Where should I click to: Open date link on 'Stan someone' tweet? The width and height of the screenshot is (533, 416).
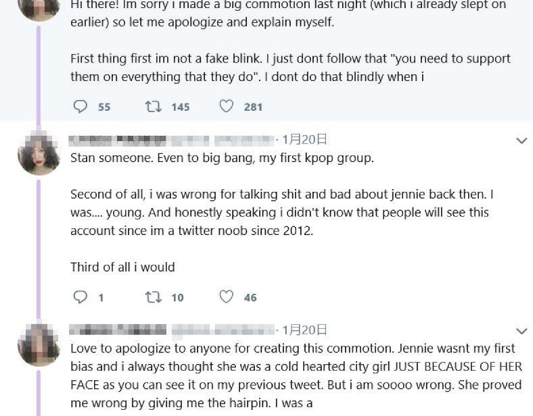pos(305,140)
